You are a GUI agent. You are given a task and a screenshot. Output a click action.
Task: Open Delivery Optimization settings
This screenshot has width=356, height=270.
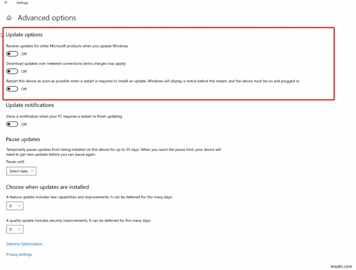[x=24, y=244]
